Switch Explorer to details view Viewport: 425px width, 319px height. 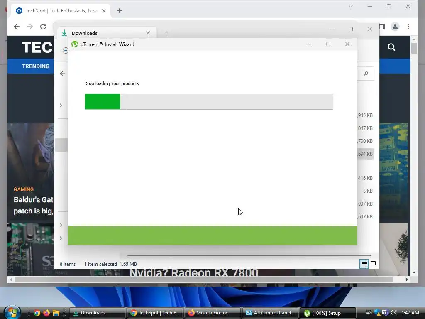pos(364,264)
